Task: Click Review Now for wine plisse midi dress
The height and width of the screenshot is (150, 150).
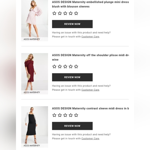Action: (72, 77)
